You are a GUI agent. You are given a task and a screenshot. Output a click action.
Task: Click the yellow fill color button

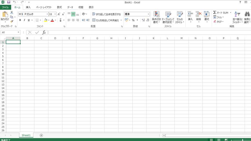(45, 20)
